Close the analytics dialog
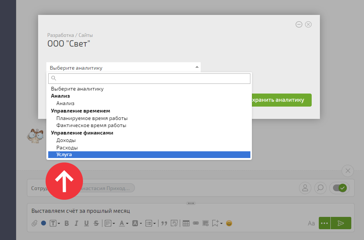This screenshot has width=364, height=240. [x=308, y=24]
